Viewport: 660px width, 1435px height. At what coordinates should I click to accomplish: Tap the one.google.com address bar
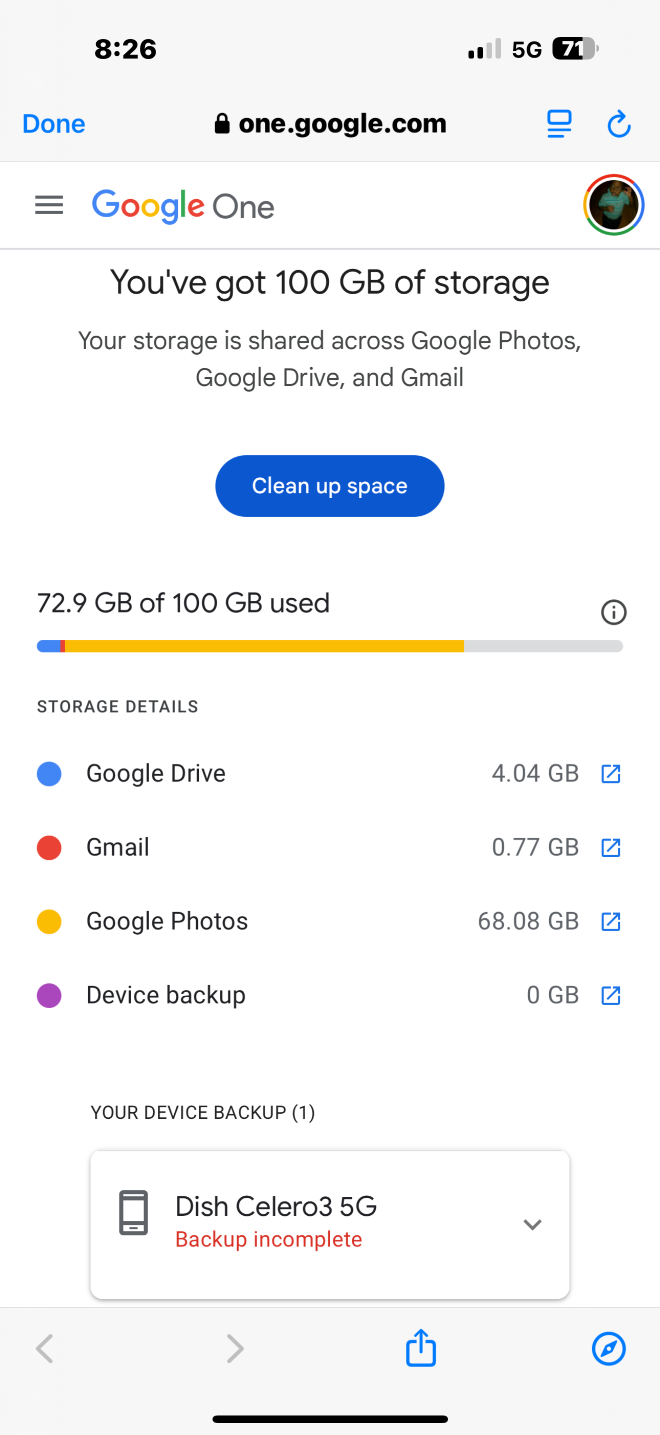coord(330,124)
